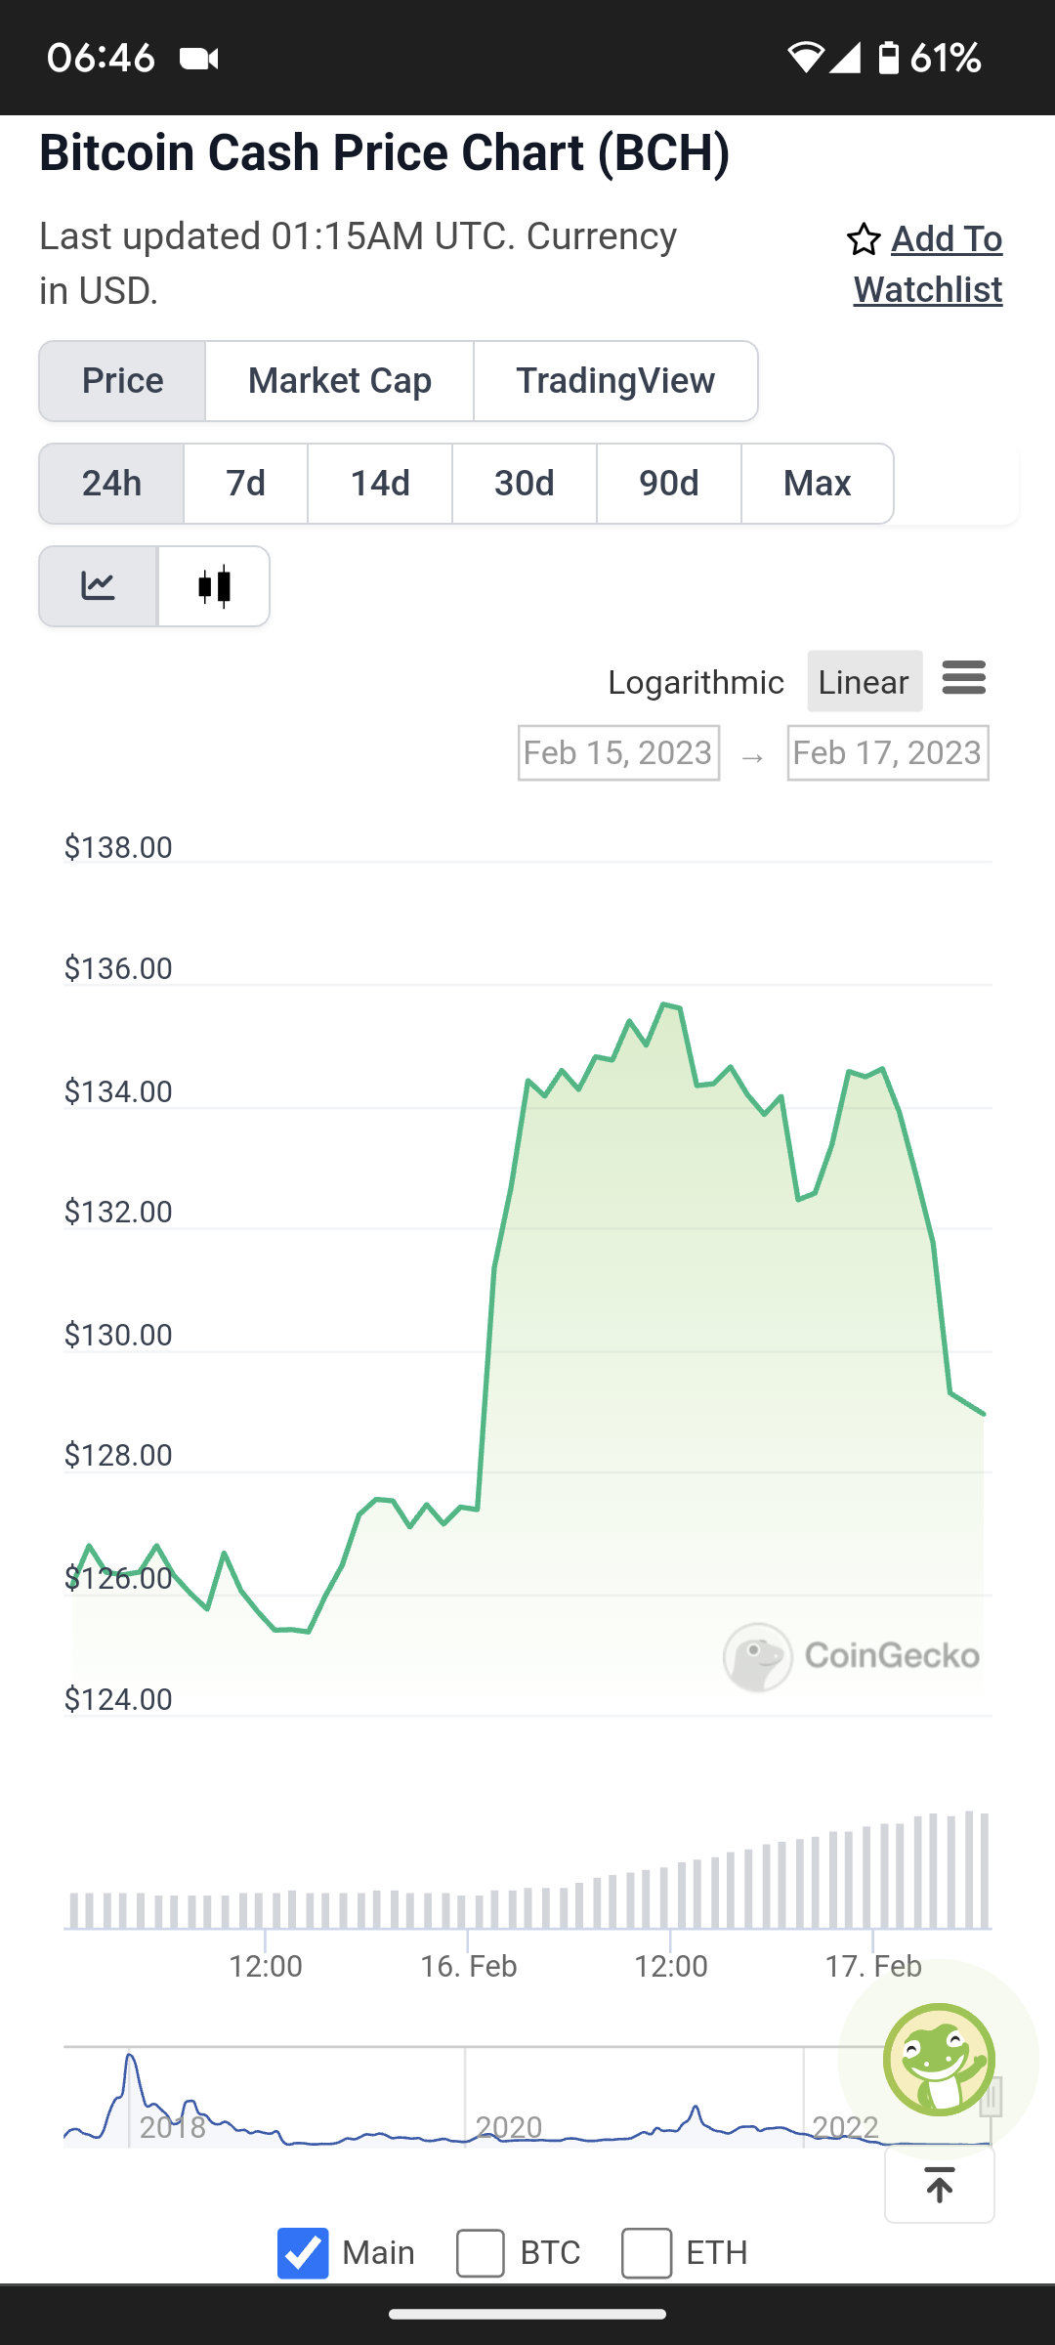Choose the Max time range

coord(818,484)
